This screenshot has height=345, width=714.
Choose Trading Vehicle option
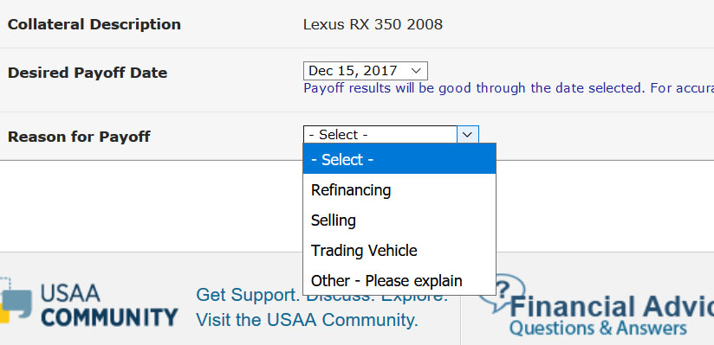pyautogui.click(x=399, y=251)
